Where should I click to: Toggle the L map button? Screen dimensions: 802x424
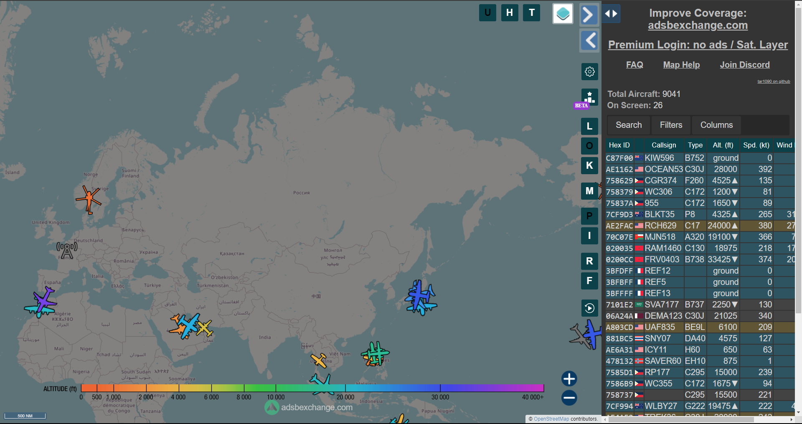point(589,126)
